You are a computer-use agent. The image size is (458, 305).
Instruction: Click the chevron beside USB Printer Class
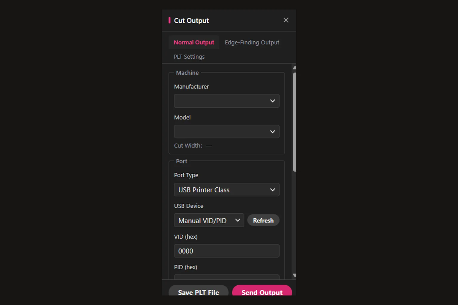[x=272, y=190]
